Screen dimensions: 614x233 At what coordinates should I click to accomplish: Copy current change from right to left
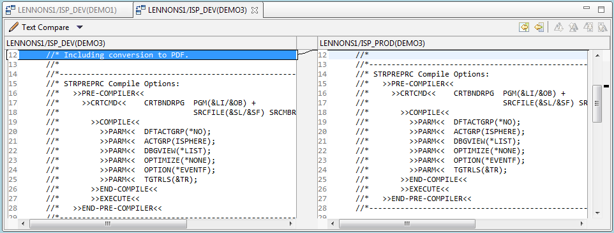coord(539,27)
